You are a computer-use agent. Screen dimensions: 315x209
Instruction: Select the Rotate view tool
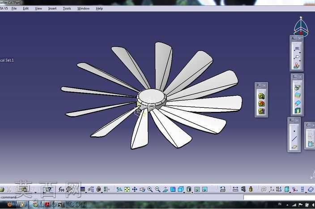[x=142, y=189]
